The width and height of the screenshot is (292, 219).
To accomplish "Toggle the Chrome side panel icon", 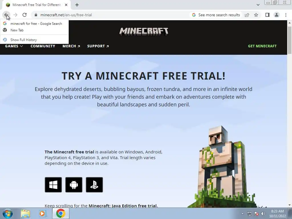I will tap(267, 15).
